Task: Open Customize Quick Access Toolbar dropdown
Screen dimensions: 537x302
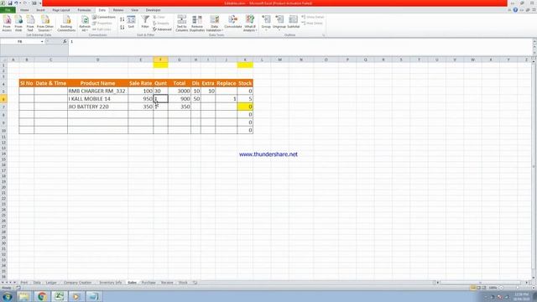Action: [40, 3]
